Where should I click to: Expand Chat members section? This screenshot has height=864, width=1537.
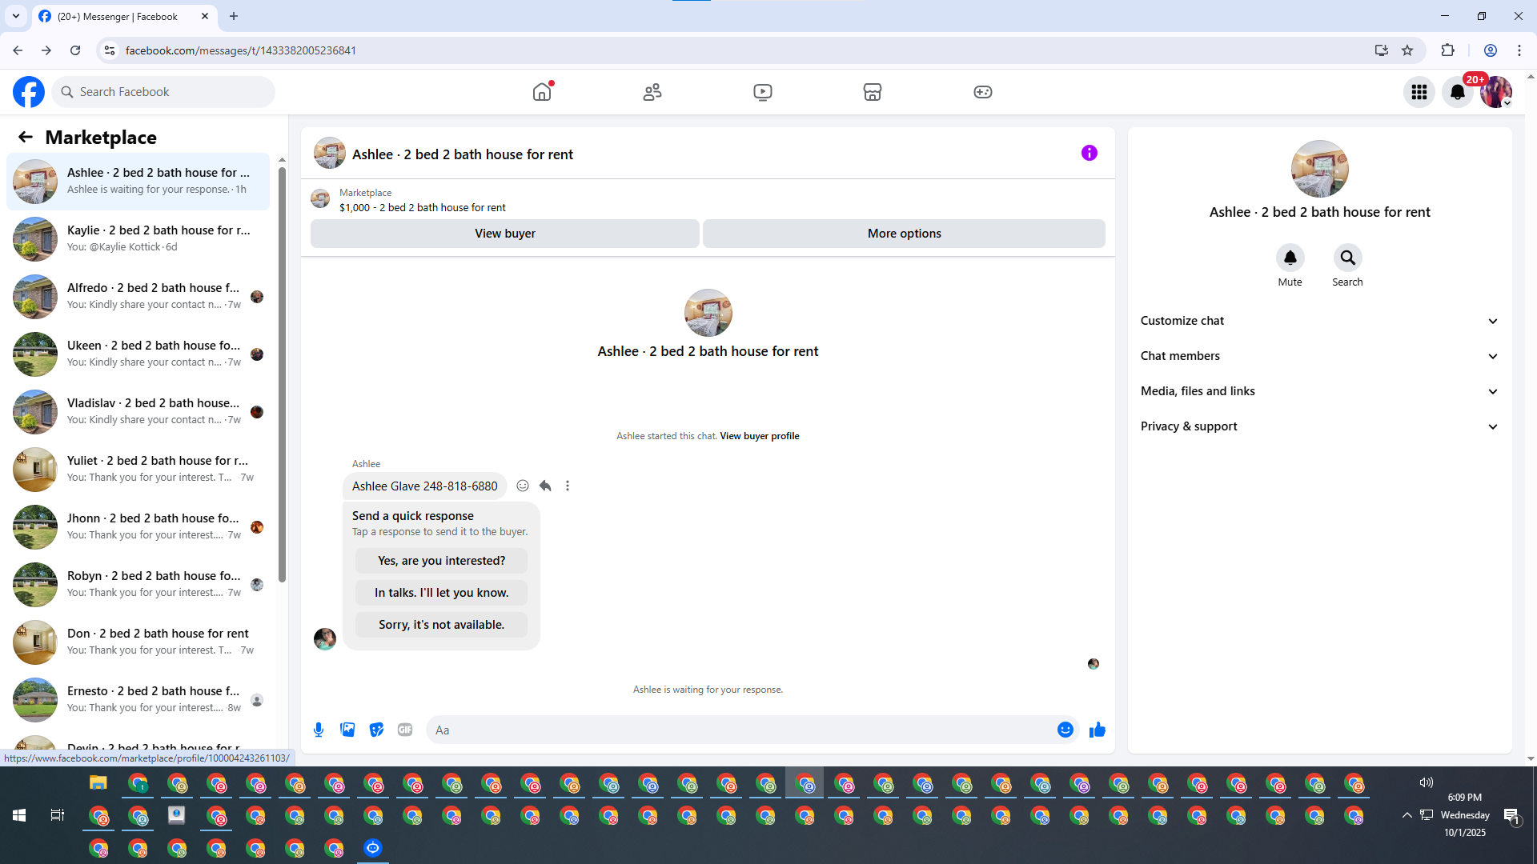(x=1320, y=356)
